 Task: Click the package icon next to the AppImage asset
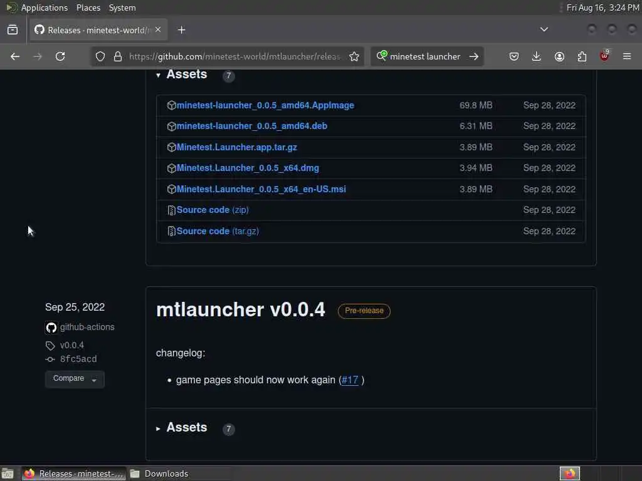point(172,105)
